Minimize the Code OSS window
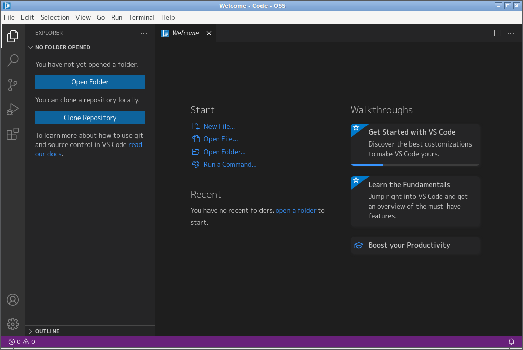 click(499, 5)
